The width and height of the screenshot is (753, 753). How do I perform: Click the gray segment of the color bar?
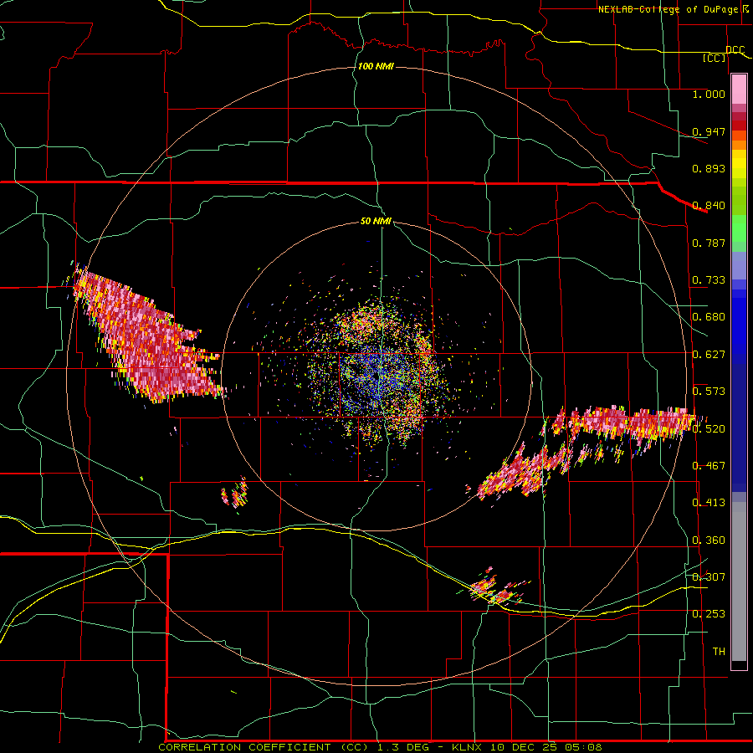pos(739,581)
